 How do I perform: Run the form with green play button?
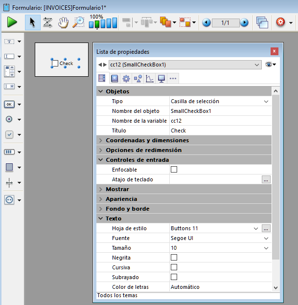12,22
